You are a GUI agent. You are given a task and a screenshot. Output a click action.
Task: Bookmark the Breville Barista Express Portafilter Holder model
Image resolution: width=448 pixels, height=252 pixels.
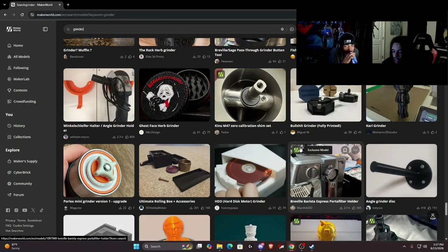click(x=345, y=150)
